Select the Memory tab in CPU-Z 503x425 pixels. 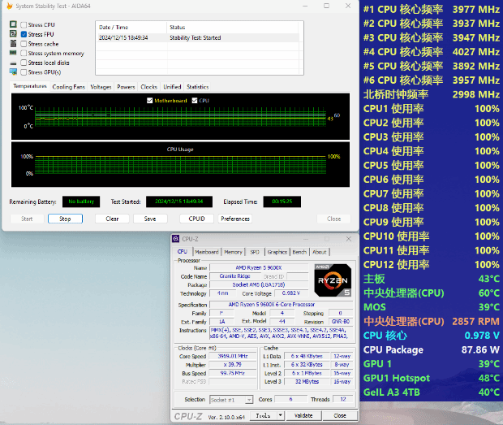point(233,252)
